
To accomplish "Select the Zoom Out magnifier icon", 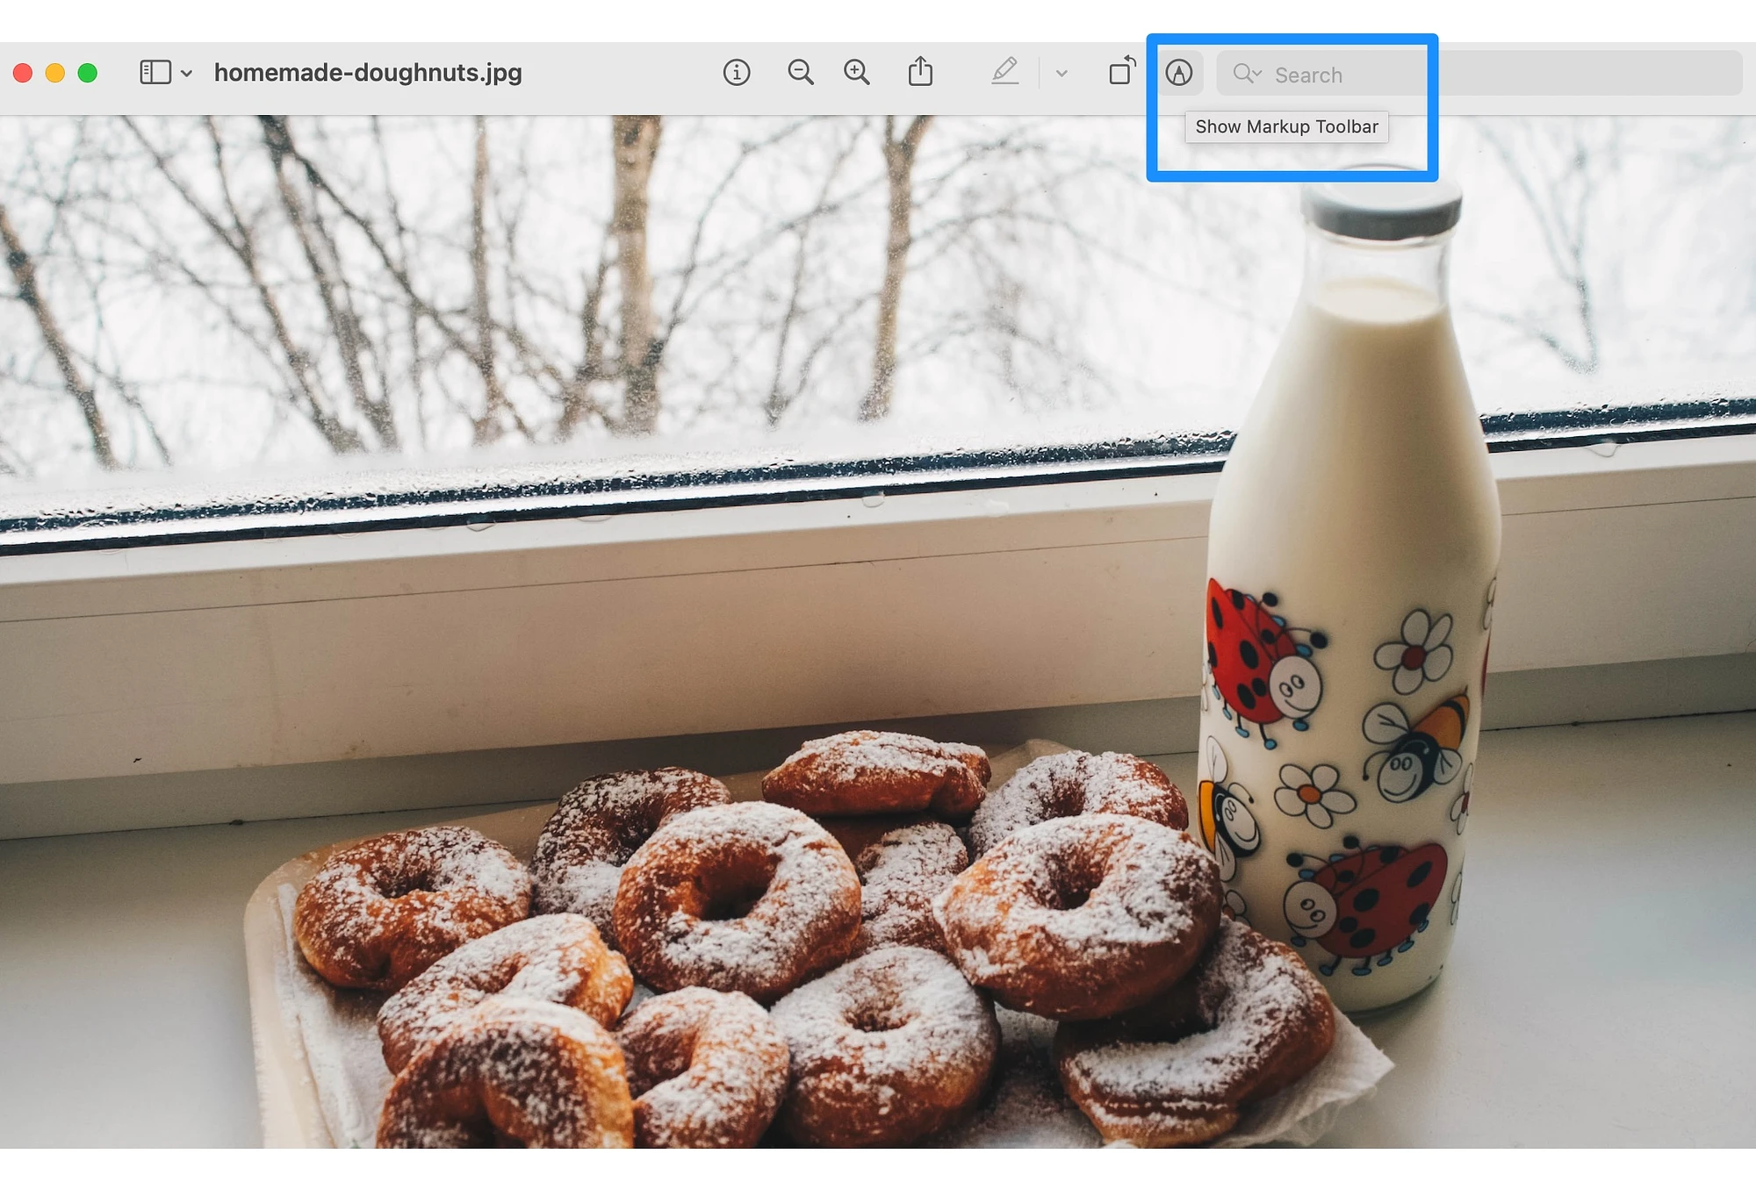I will coord(798,71).
